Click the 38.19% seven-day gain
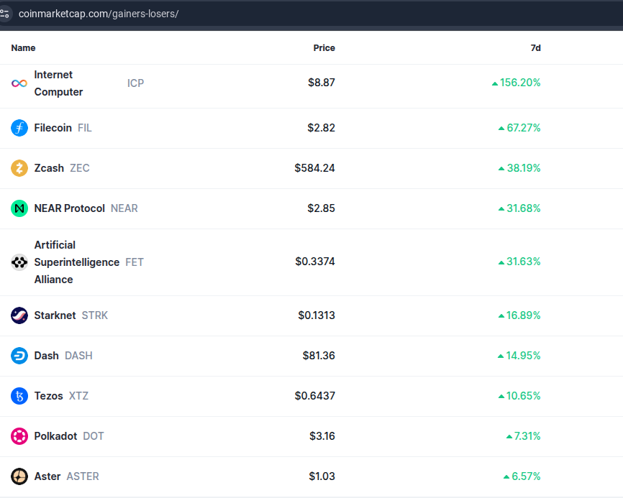The image size is (623, 498). click(x=519, y=168)
